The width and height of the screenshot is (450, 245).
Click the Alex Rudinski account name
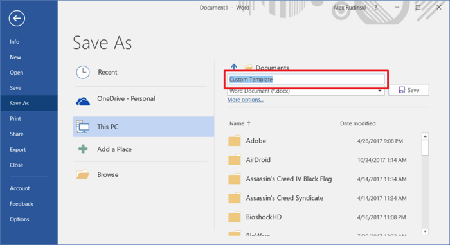click(349, 8)
